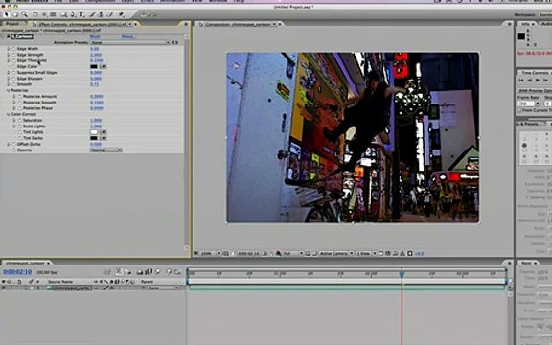Click the Live Update icon in timeline

pyautogui.click(x=119, y=272)
